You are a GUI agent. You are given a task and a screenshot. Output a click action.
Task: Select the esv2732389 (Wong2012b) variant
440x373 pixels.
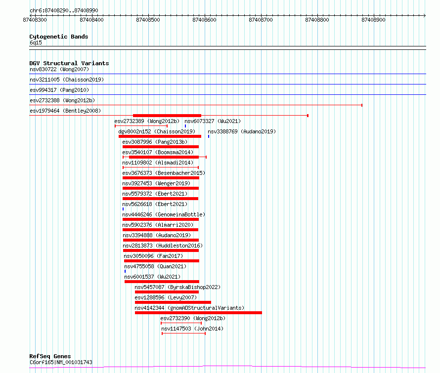pyautogui.click(x=147, y=121)
